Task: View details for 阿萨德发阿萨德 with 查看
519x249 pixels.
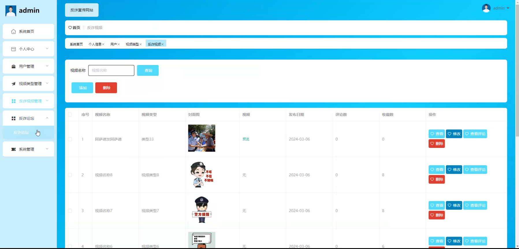Action: [437, 134]
